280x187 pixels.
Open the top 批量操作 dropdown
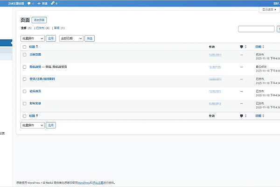(33, 38)
